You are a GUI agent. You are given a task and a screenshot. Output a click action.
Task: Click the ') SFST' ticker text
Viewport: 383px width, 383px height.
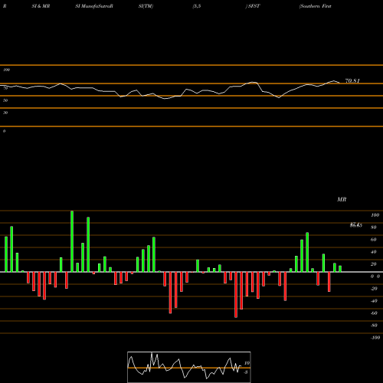253,6
